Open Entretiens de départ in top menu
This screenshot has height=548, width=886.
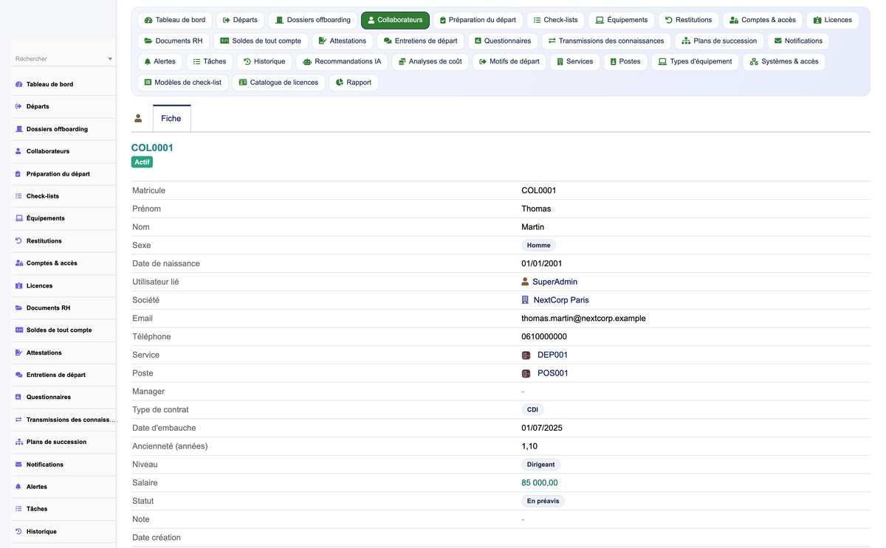coord(420,41)
